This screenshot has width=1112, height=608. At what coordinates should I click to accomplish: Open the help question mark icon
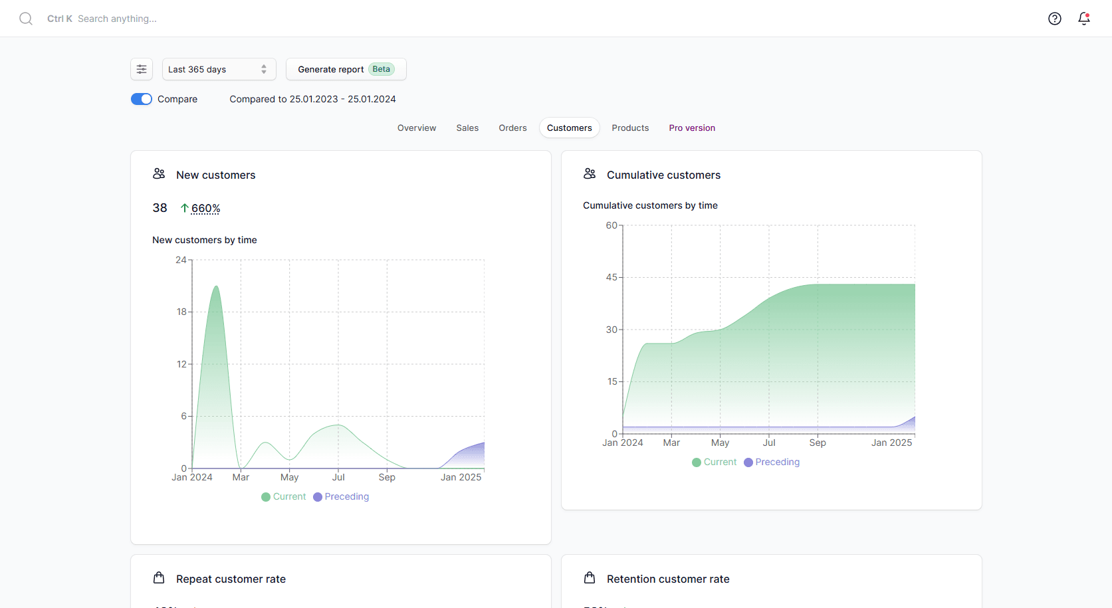[1054, 19]
